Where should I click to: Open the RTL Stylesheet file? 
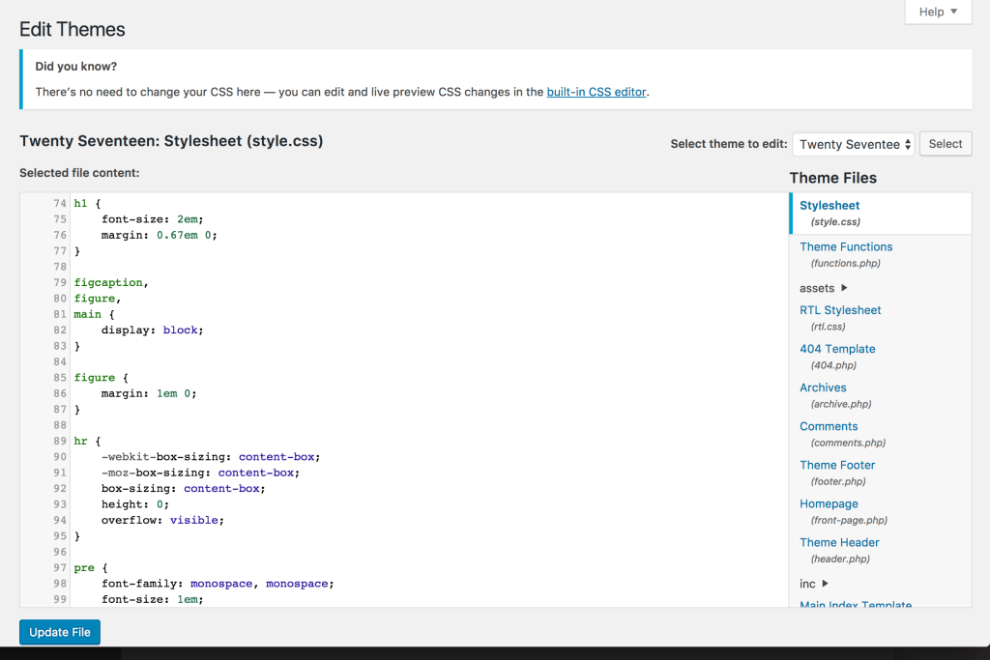point(840,309)
